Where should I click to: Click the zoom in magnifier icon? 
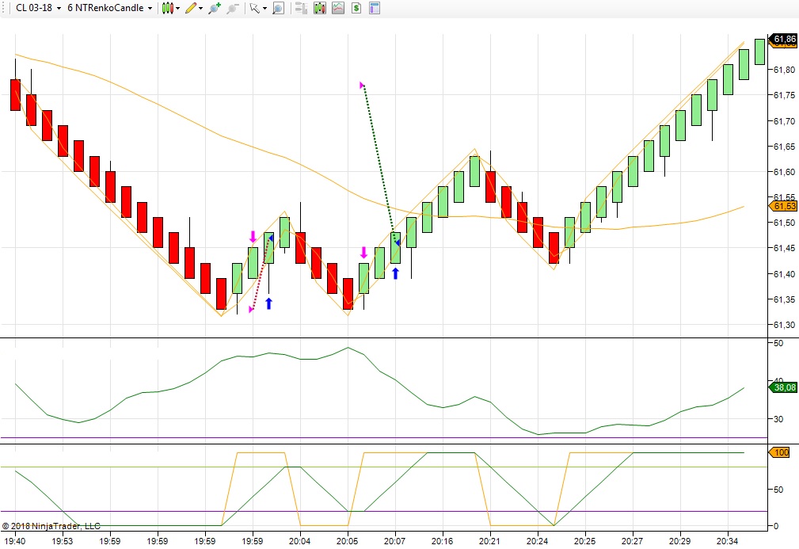214,8
